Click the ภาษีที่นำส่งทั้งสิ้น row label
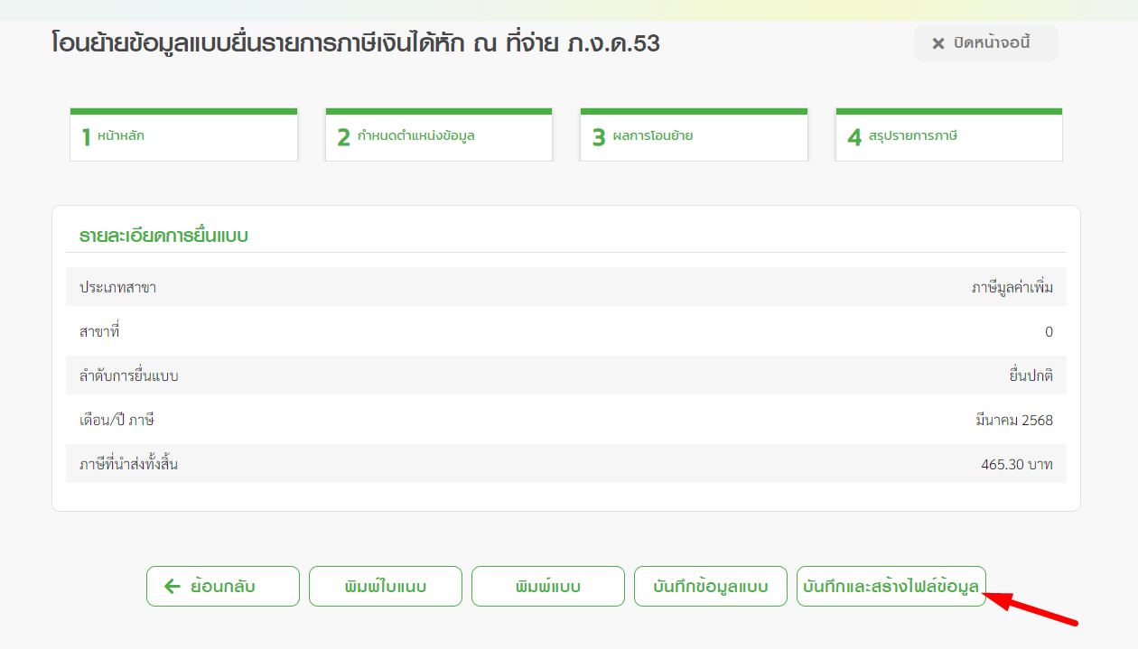 pyautogui.click(x=129, y=465)
